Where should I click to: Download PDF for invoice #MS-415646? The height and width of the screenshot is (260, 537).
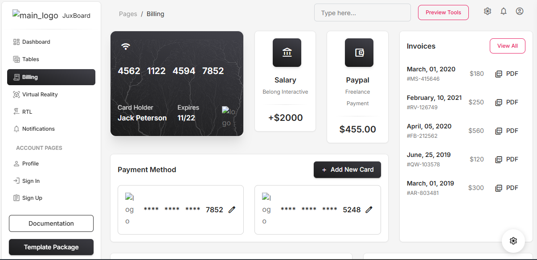[507, 74]
